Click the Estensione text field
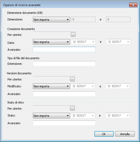Viewport: 140px width, 142px height. [x=64, y=64]
